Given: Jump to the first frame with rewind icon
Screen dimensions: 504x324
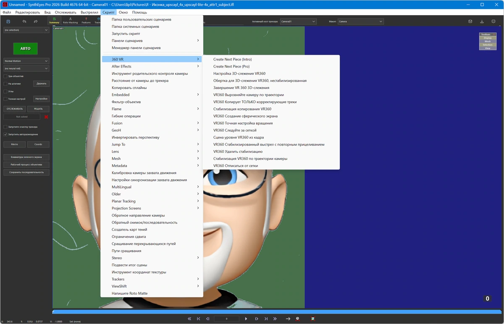Looking at the screenshot, I should coord(189,319).
